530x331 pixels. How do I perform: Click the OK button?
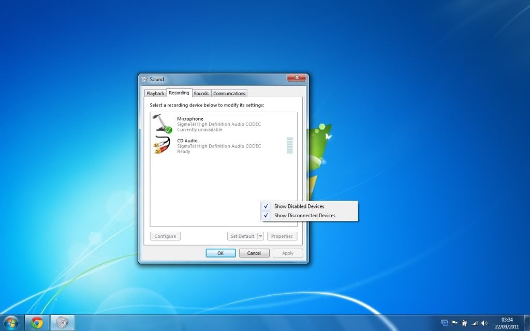tap(220, 253)
